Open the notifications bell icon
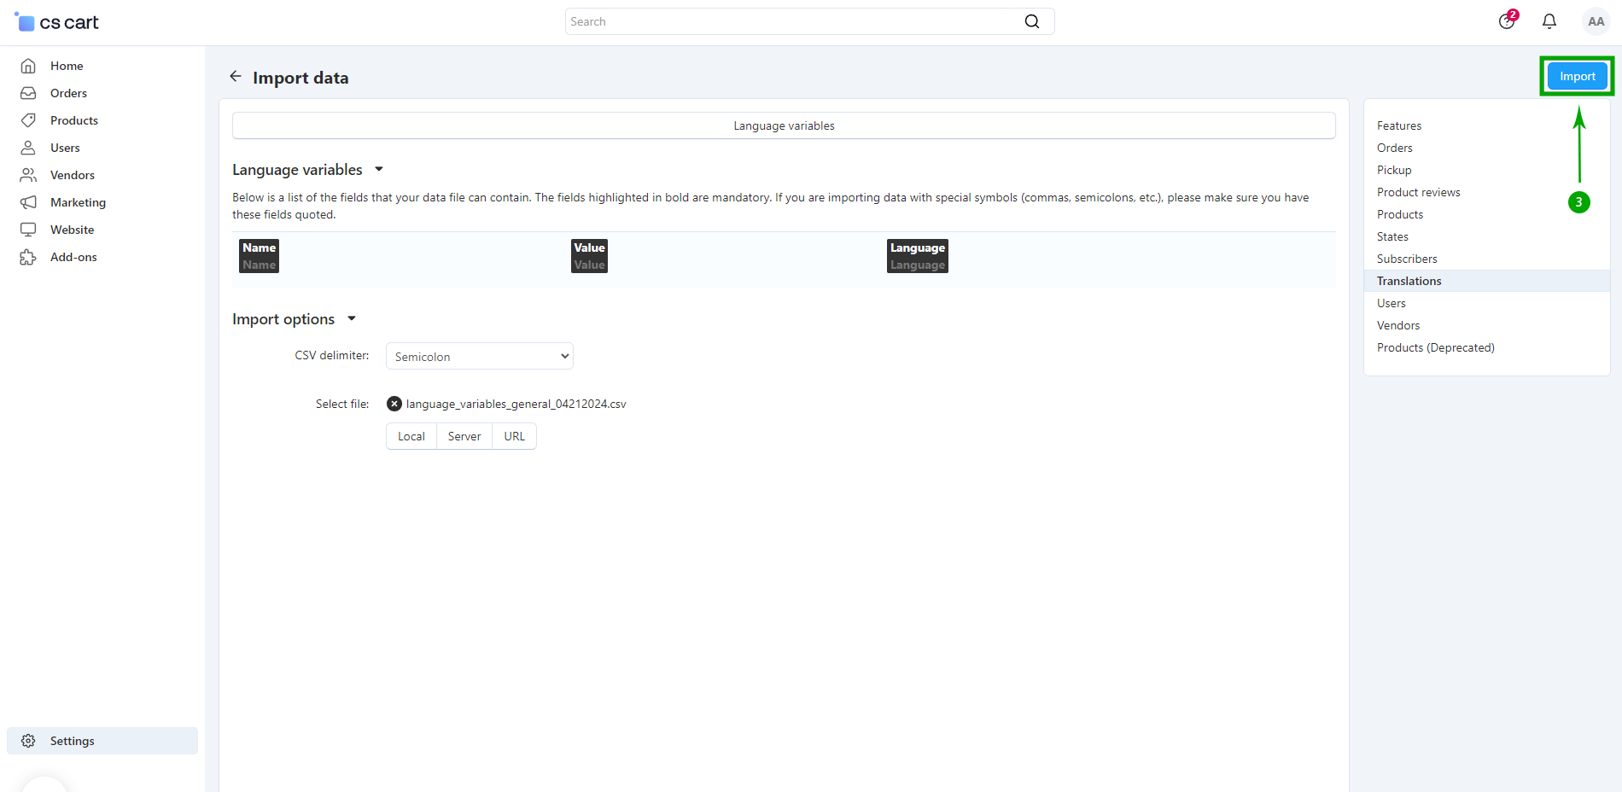 (x=1549, y=21)
